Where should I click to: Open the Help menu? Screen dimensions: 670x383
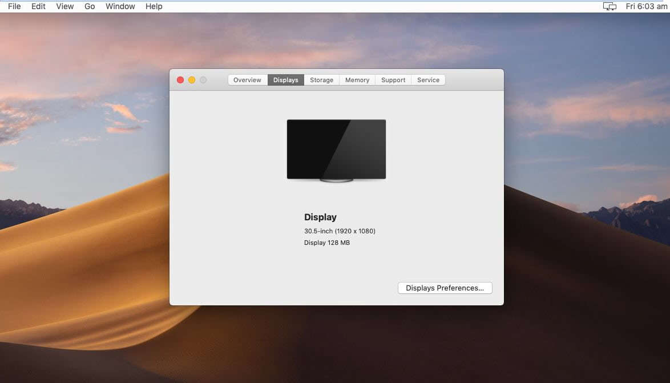point(154,6)
